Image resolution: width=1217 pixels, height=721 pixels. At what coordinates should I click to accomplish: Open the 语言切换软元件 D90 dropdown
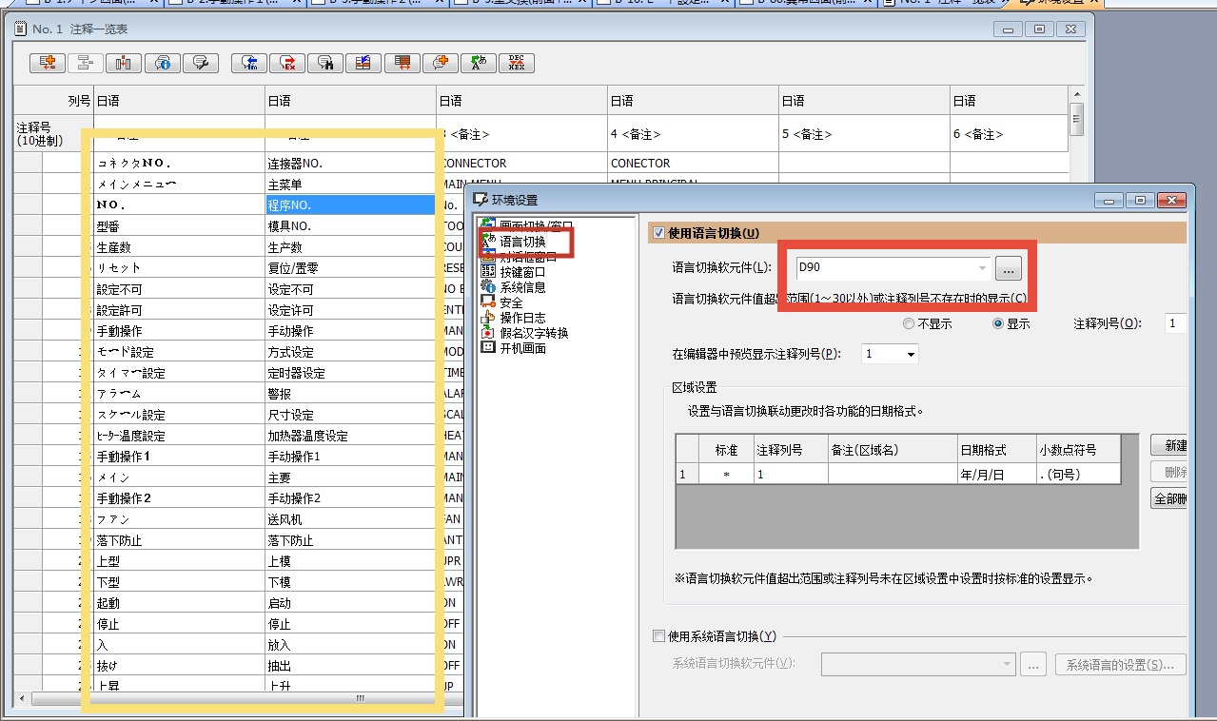point(982,268)
